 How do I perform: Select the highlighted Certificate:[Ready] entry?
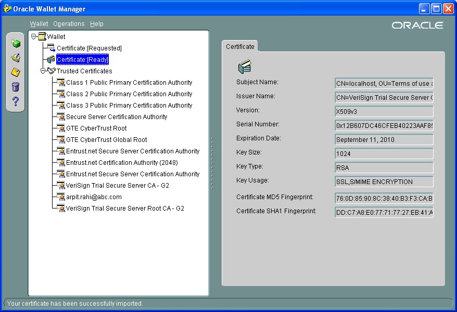(x=82, y=59)
